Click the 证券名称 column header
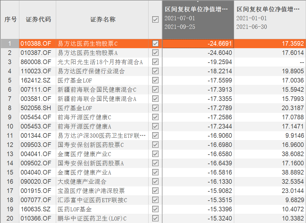The image size is (306, 223). point(102,20)
